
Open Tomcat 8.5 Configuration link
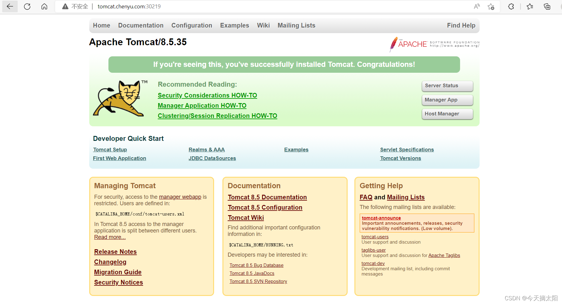tap(265, 207)
